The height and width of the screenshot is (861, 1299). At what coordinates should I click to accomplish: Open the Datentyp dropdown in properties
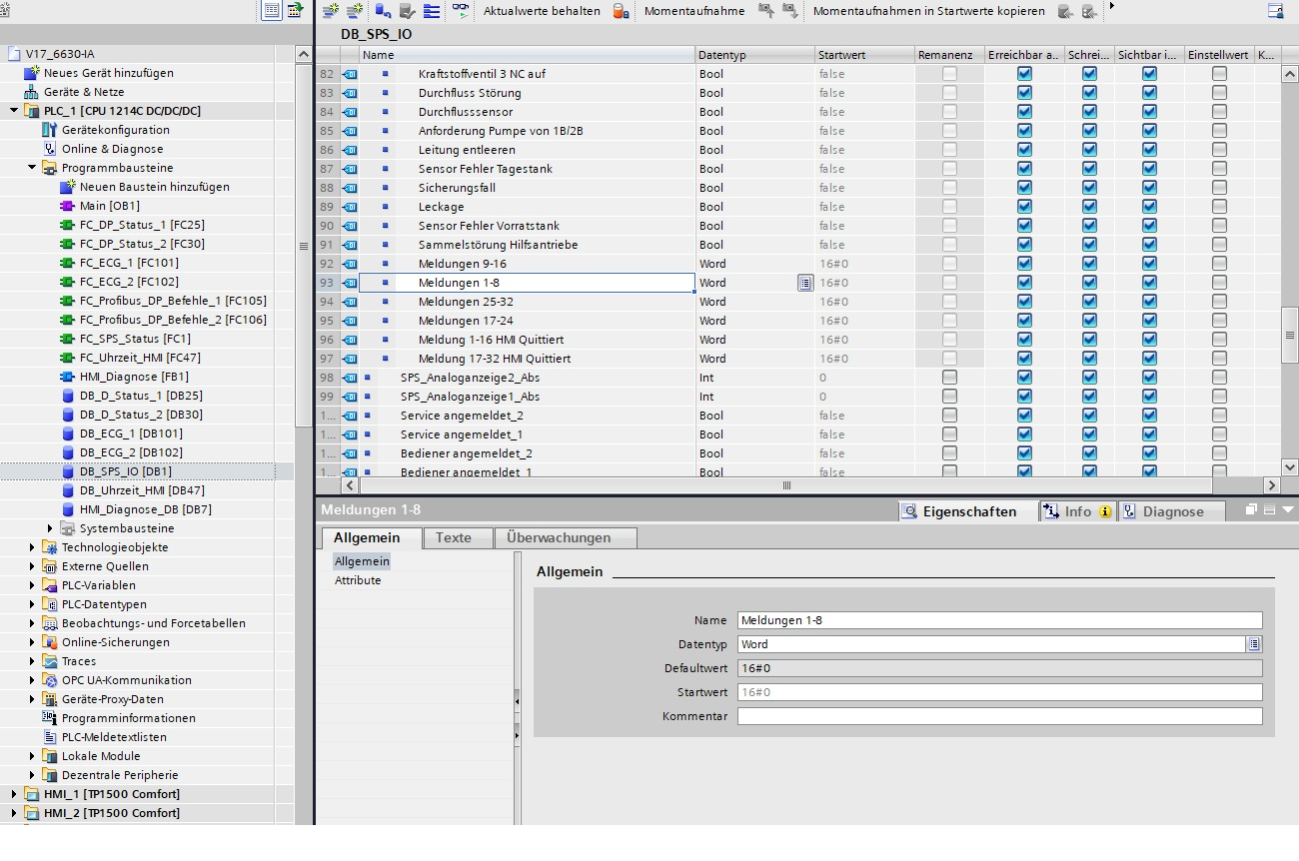[x=1254, y=644]
